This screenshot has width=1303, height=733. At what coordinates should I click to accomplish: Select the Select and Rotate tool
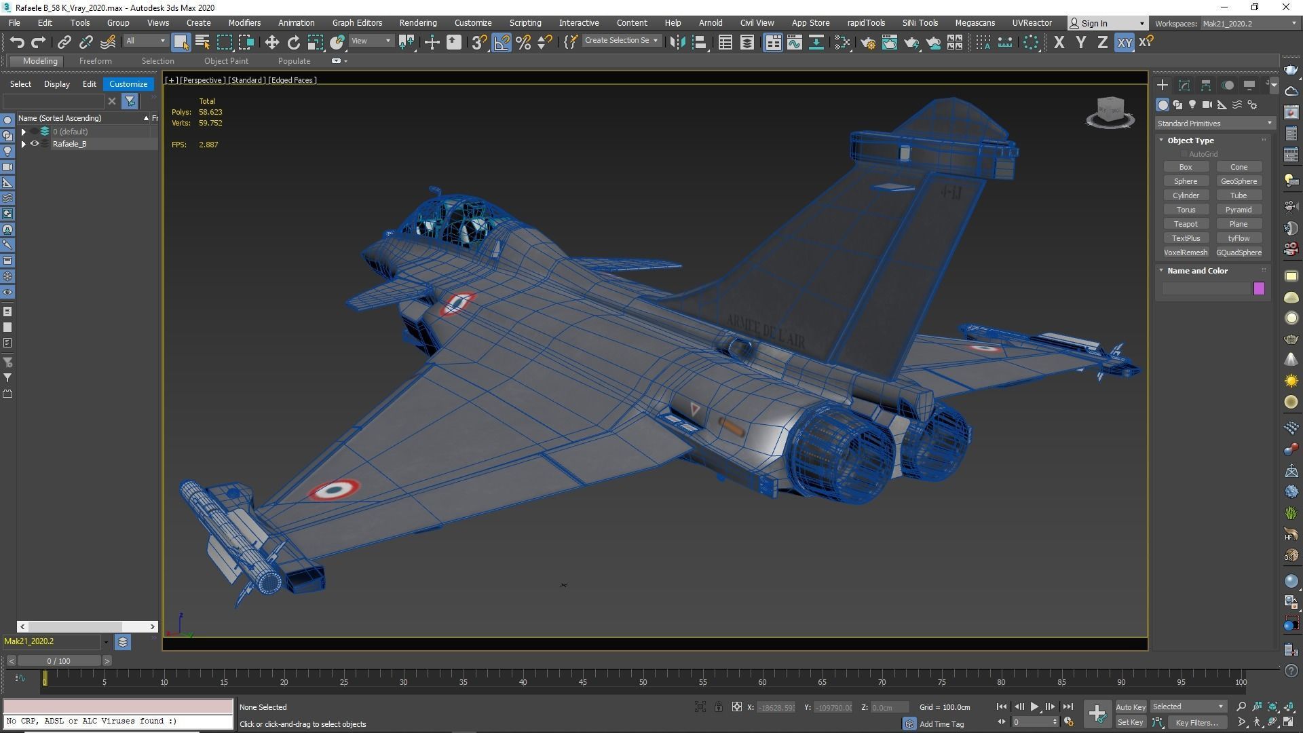pyautogui.click(x=293, y=42)
